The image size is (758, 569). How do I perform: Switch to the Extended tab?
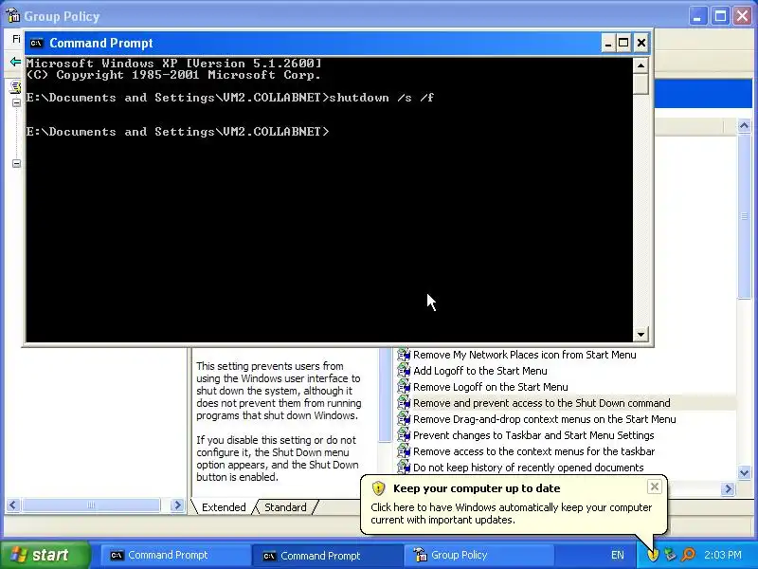point(224,507)
